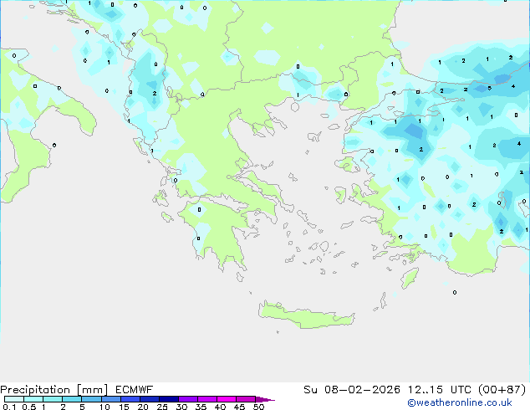Pick the 5 mm light blue legend swatch
Image resolution: width=530 pixels, height=410 pixels.
(x=91, y=399)
